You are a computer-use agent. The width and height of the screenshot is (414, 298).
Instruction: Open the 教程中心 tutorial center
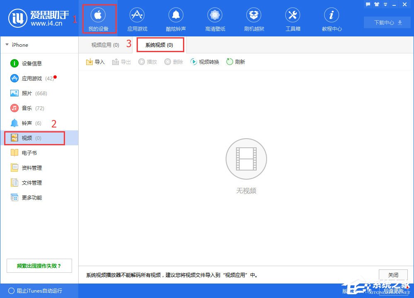332,19
